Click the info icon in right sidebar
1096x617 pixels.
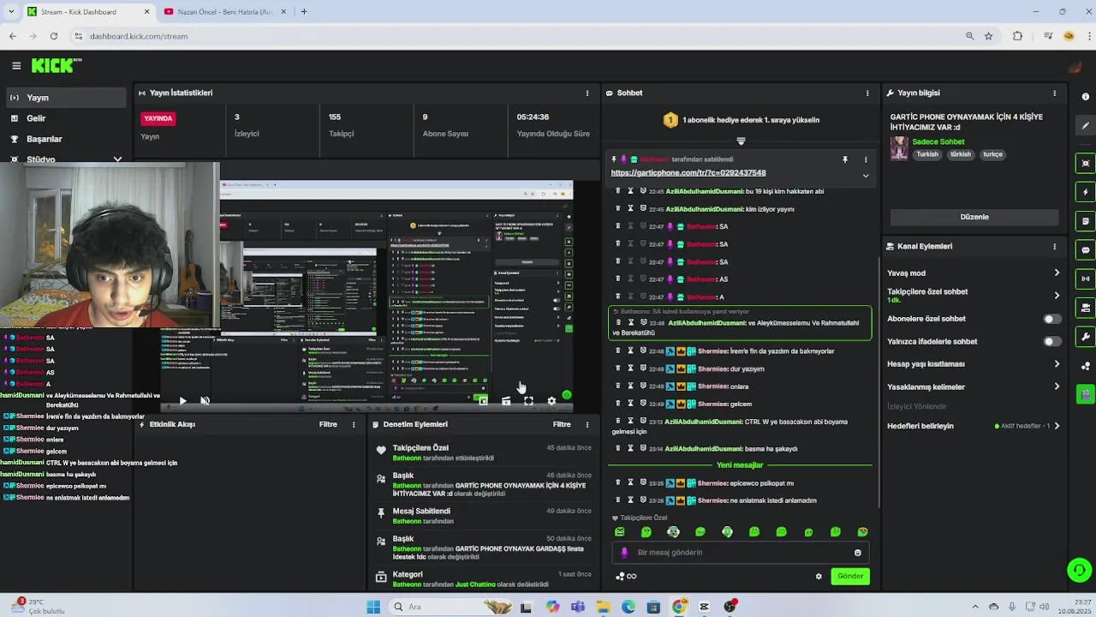[1086, 96]
